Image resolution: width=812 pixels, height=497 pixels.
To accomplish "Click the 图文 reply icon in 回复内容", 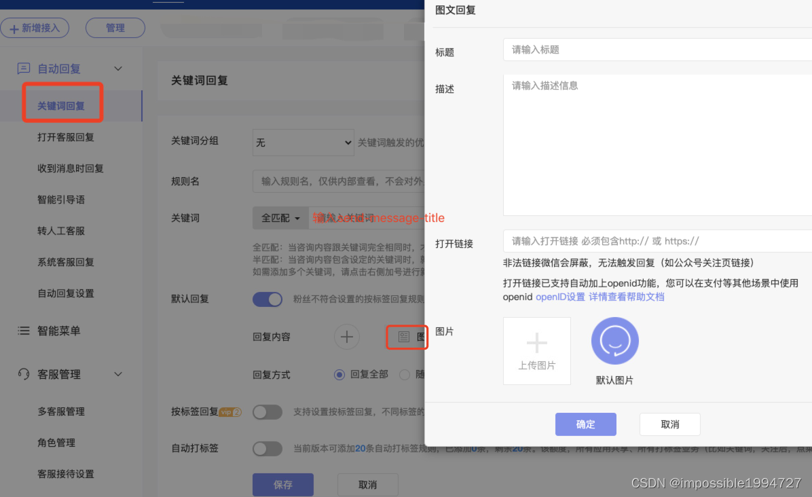I will point(404,337).
